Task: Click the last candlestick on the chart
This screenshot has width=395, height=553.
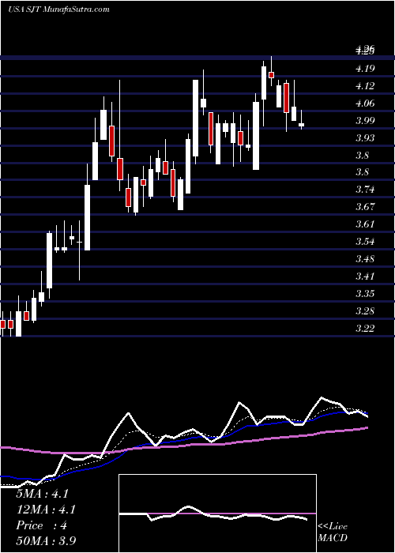Action: tap(301, 124)
